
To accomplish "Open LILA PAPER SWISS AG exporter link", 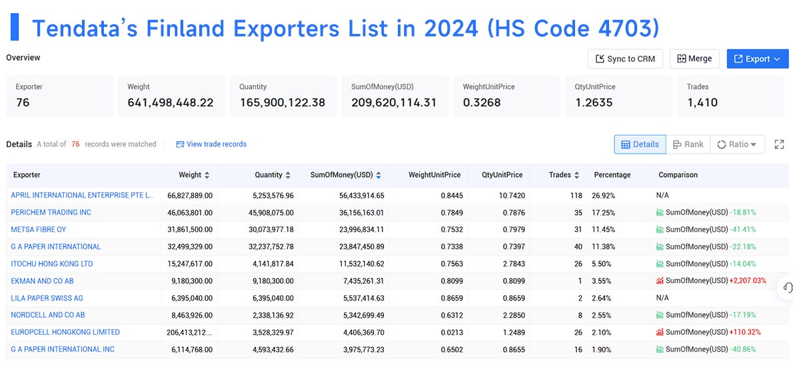I will coord(47,298).
